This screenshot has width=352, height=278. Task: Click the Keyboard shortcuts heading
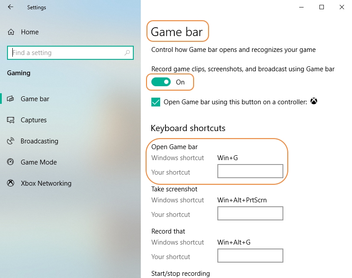point(188,128)
